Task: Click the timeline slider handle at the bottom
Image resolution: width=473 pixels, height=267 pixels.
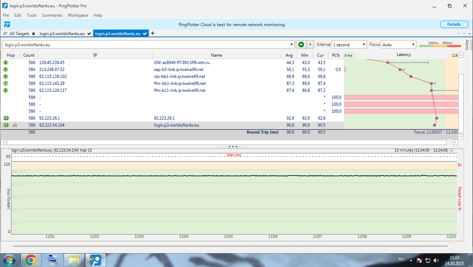Action: pos(450,246)
